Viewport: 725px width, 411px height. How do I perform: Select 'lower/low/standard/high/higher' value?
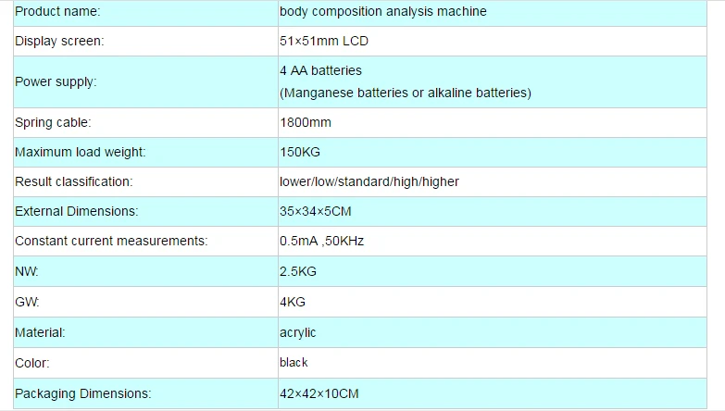(x=369, y=181)
